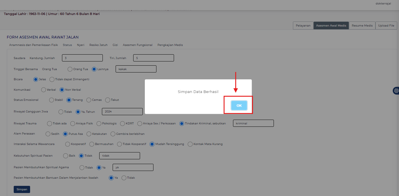Click the Riwayat Gangguan Jiwa year field
399x196 pixels.
tap(122, 112)
